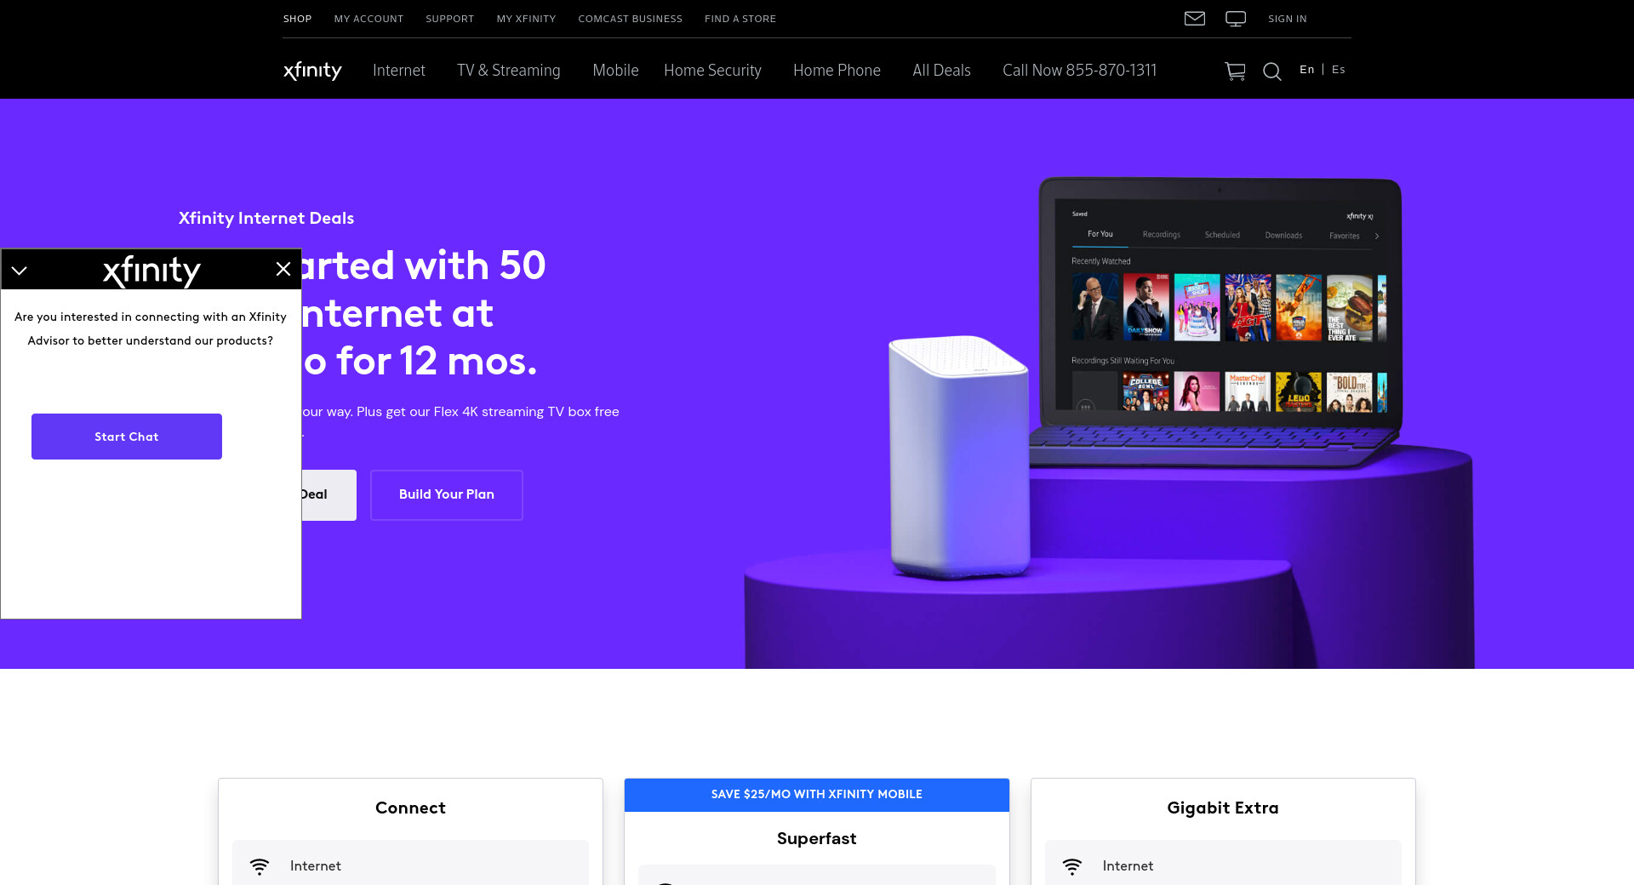Open the TV & Streaming menu

(509, 71)
